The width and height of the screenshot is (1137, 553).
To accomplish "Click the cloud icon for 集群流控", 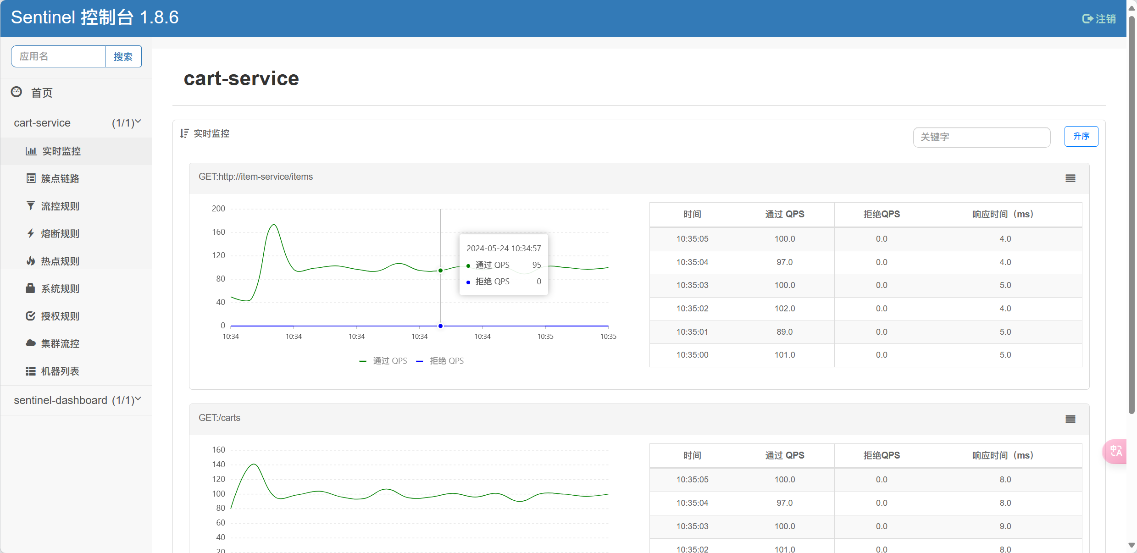I will click(x=31, y=343).
